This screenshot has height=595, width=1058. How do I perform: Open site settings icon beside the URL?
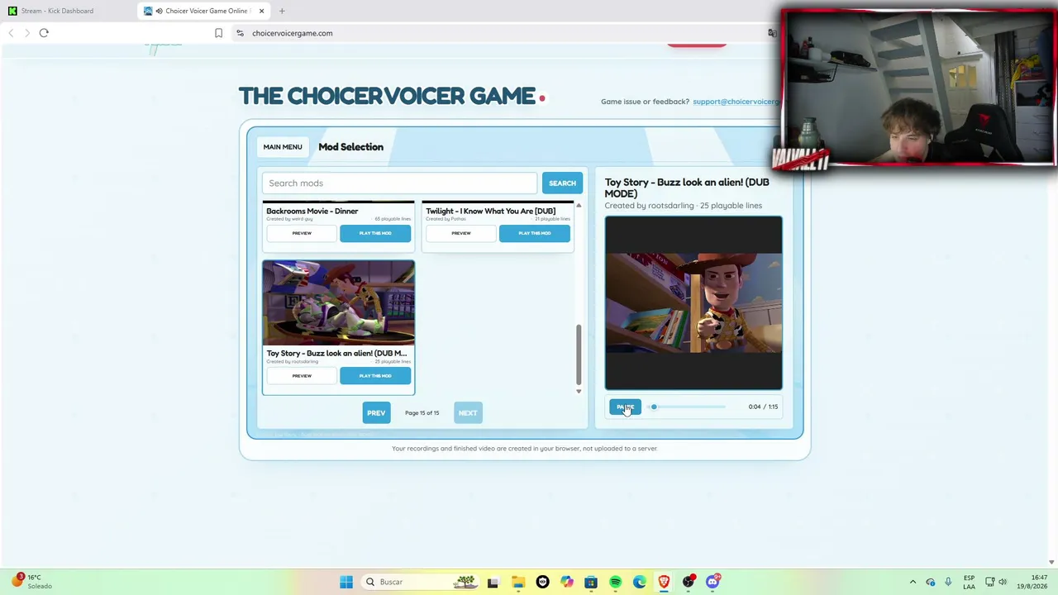[240, 33]
